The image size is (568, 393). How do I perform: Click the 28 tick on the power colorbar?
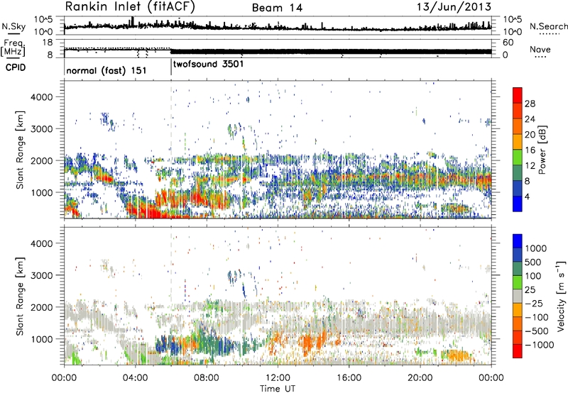pos(530,104)
